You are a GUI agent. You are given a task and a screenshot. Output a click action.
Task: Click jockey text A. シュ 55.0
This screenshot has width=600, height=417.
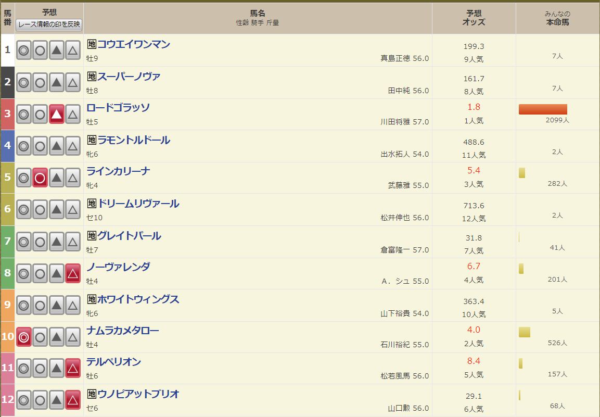point(405,282)
